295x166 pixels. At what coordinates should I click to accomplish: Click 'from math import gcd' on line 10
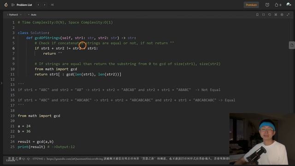click(56, 69)
